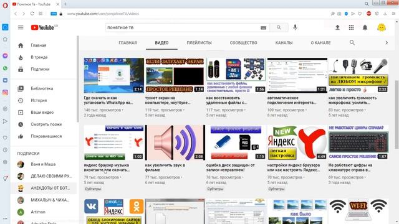This screenshot has height=224, width=399.
Task: Open Opera sidebar history clock
Action: 5,150
